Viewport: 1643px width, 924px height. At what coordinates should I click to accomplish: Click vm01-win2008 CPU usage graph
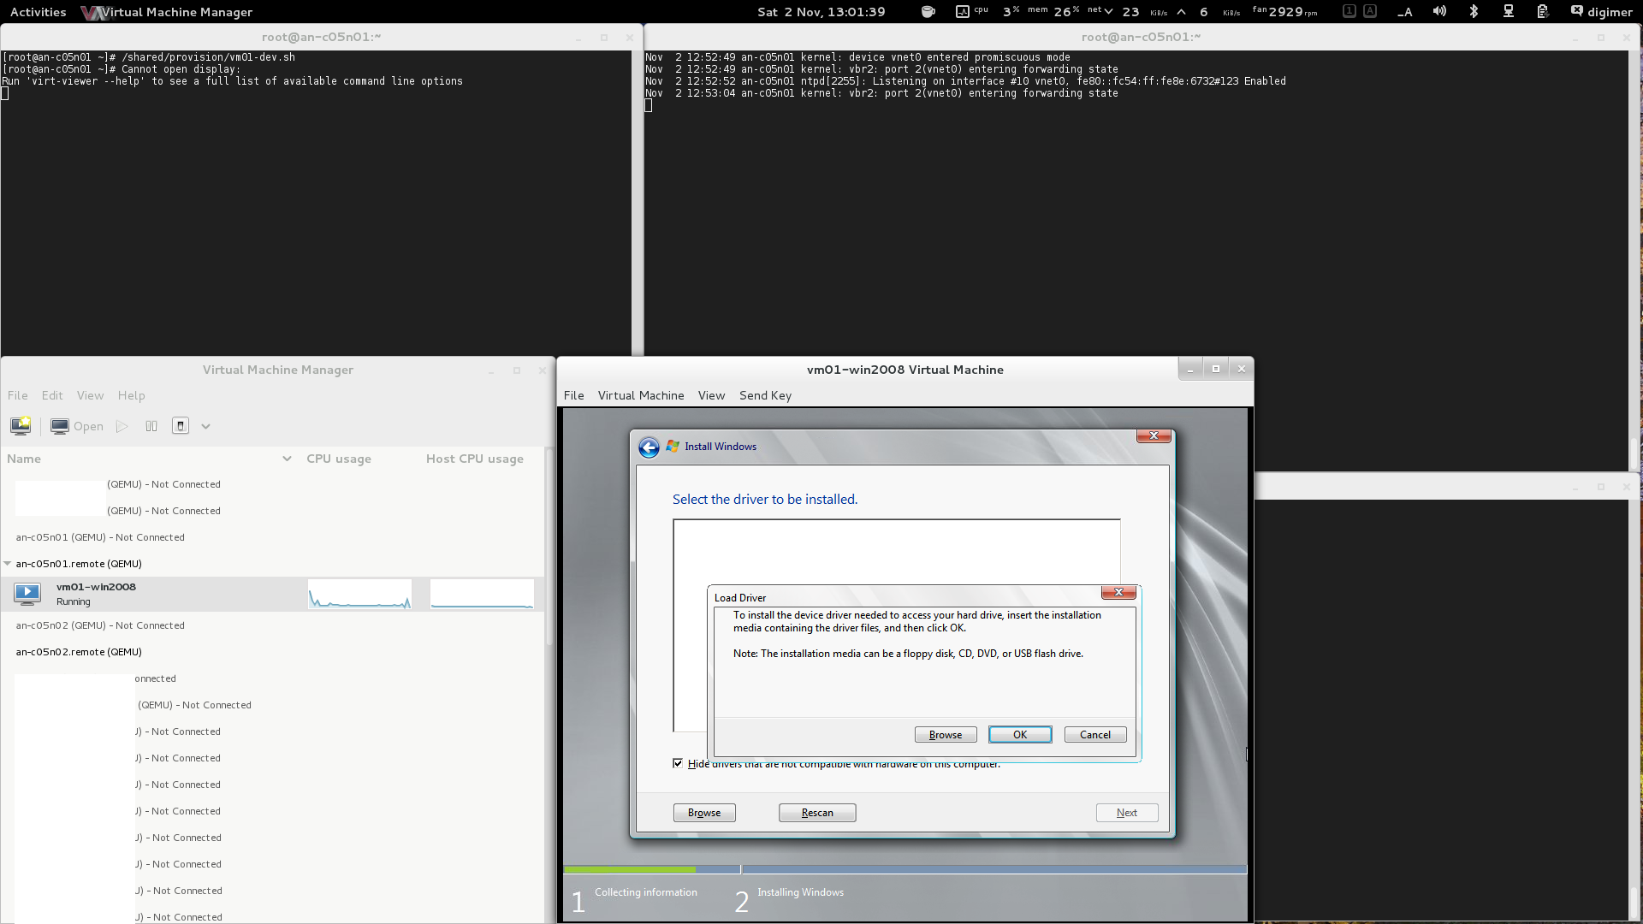click(359, 594)
